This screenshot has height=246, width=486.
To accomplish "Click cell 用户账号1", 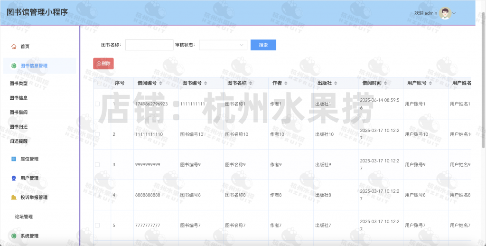I will pyautogui.click(x=415, y=104).
